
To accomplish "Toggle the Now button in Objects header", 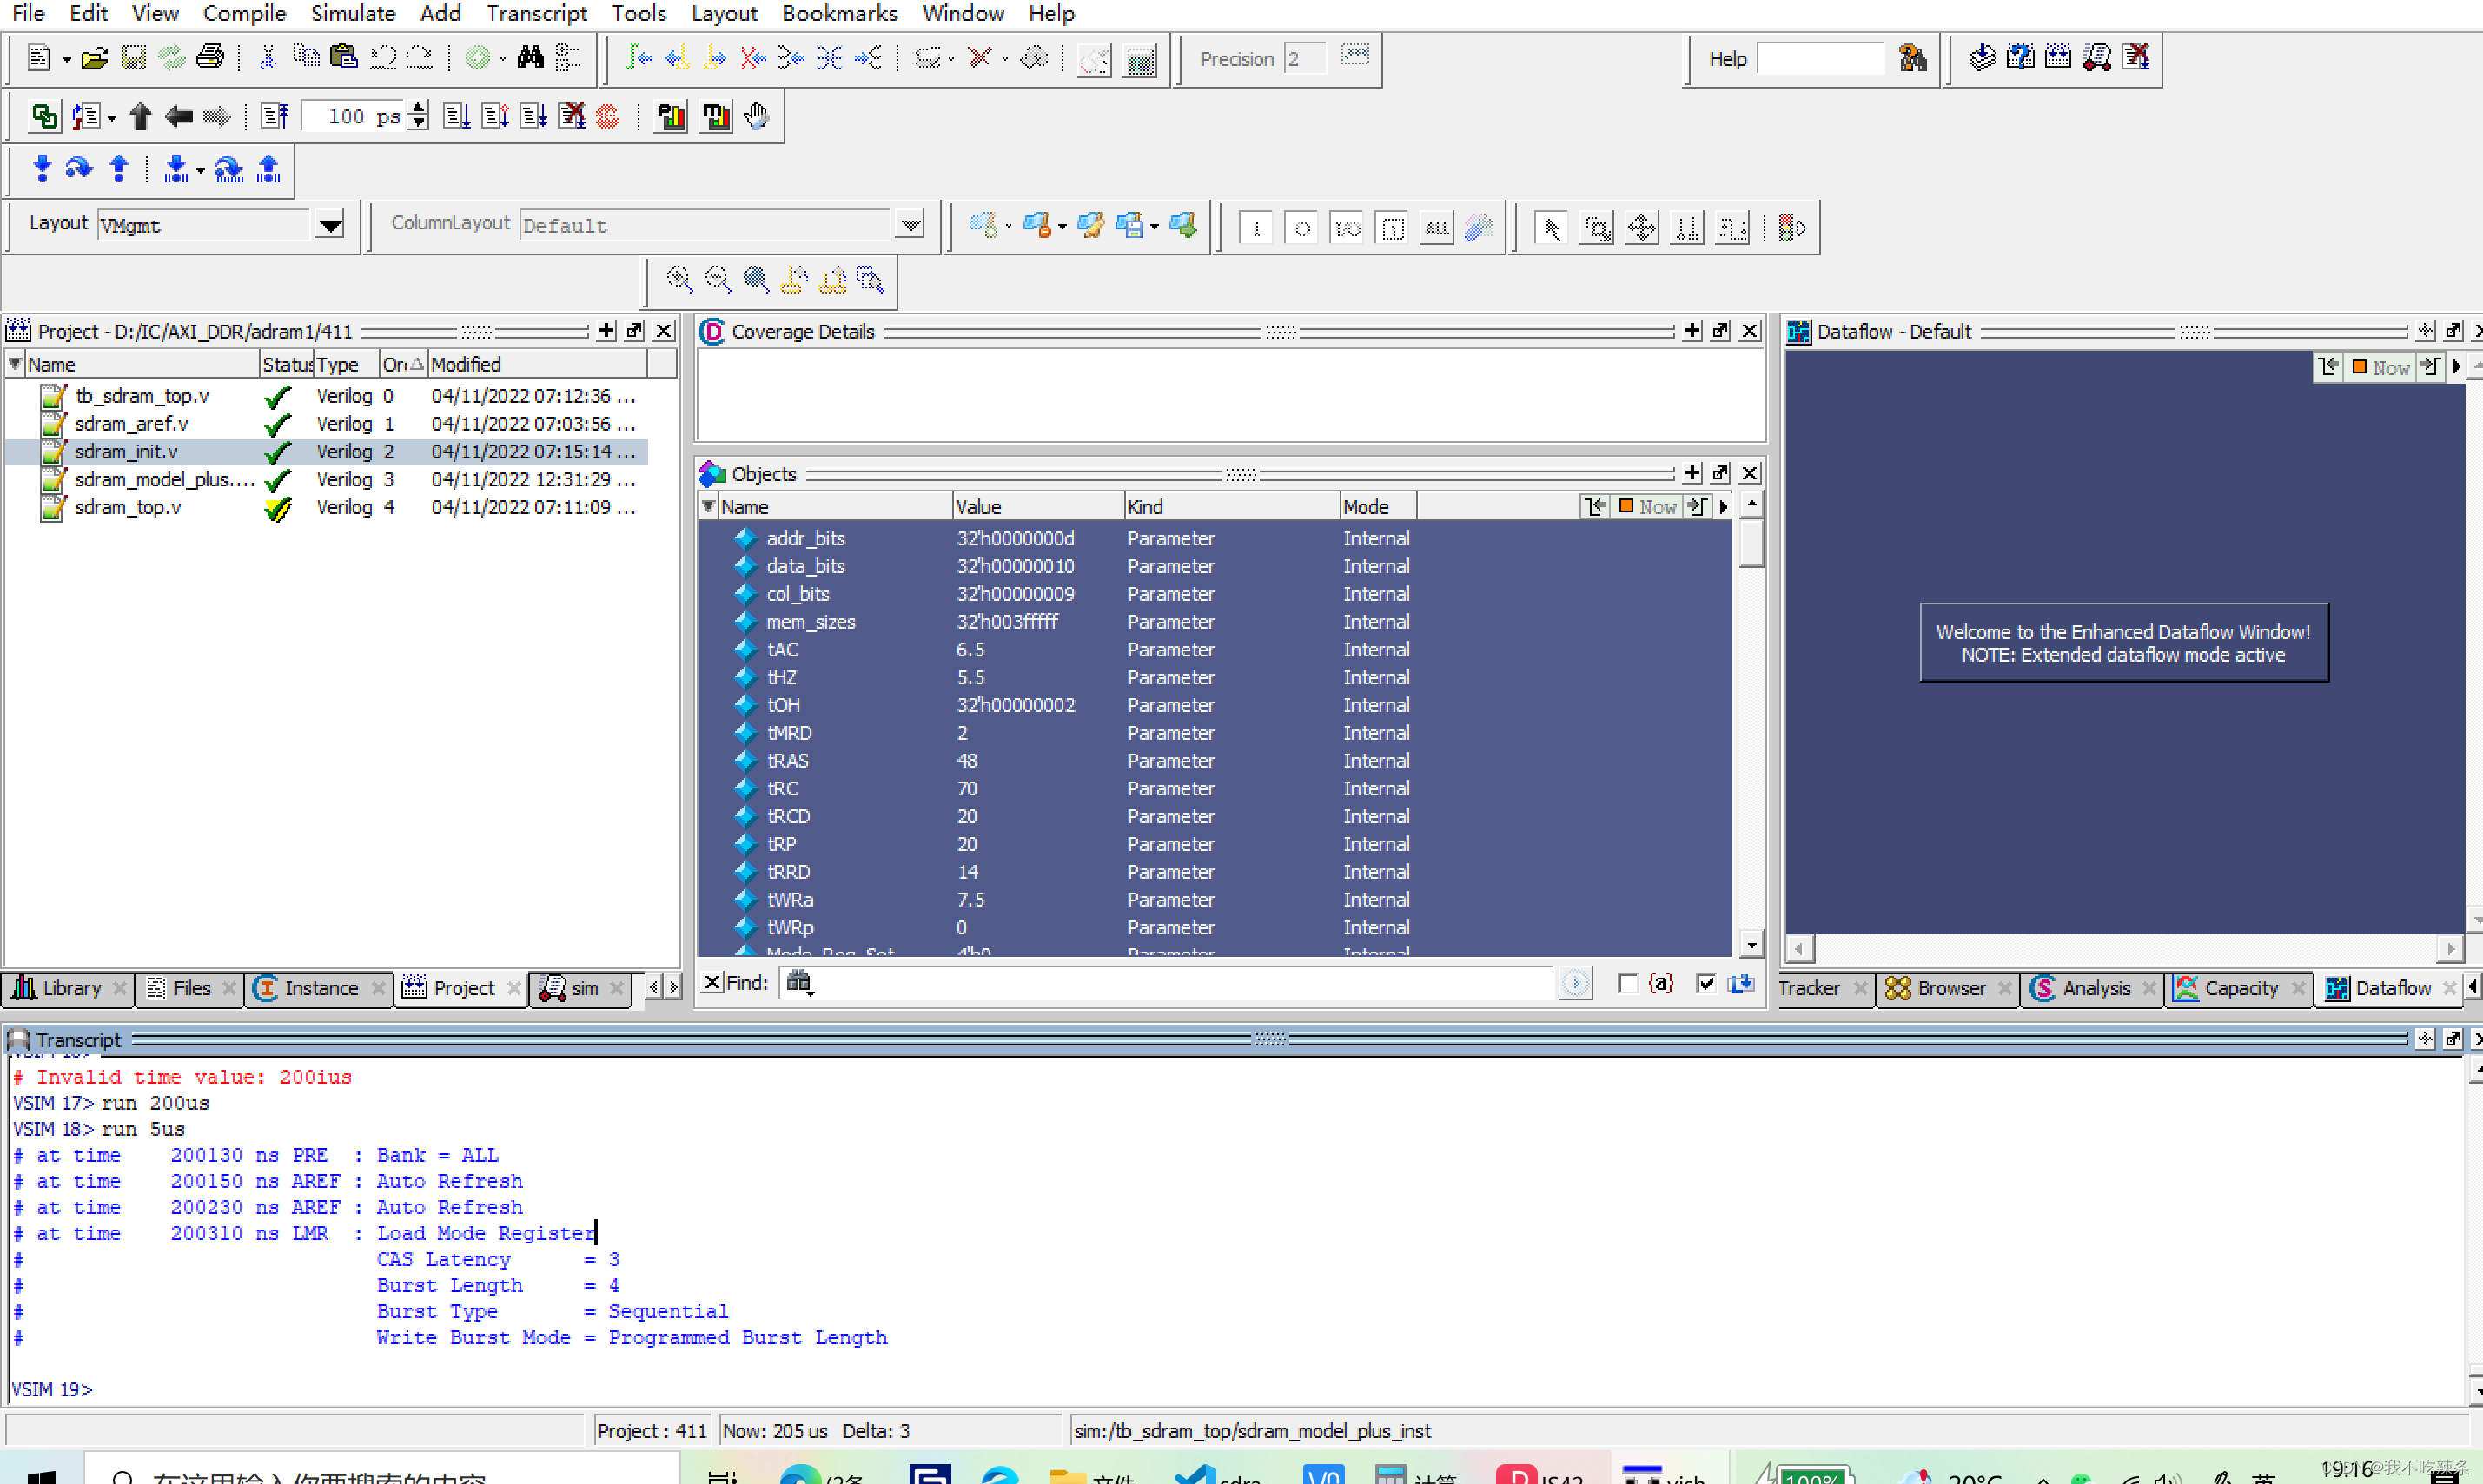I will tap(1646, 507).
